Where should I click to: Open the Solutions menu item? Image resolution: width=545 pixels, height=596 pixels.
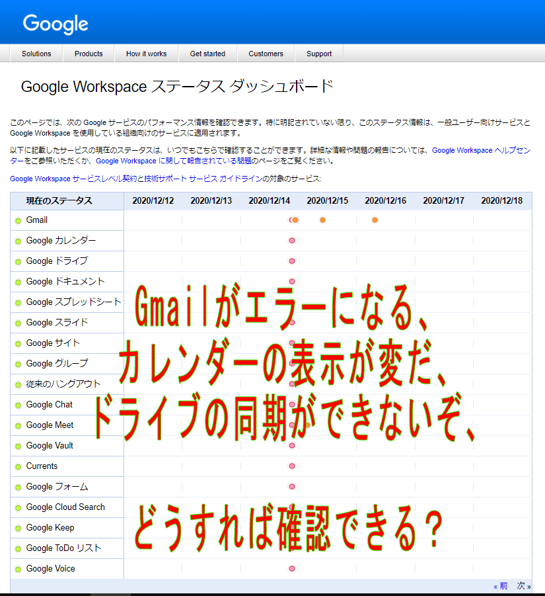[x=36, y=54]
